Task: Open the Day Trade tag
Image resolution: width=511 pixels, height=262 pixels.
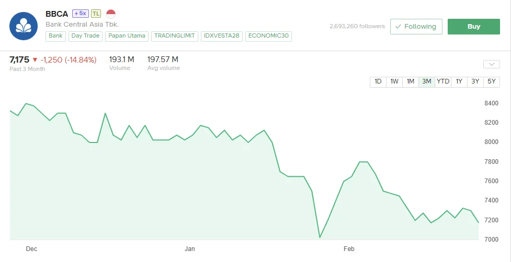Action: click(85, 36)
